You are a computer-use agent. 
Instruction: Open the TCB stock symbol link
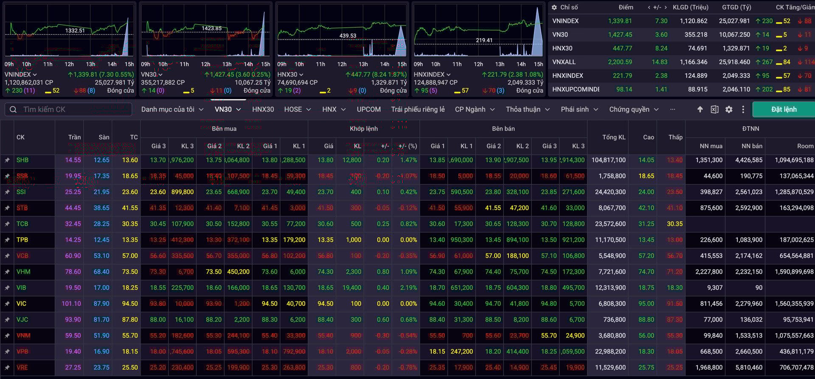[x=22, y=224]
